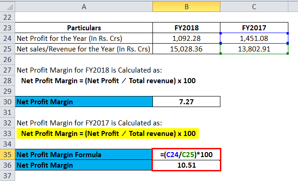Viewport: 298px width, 181px height.
Task: Click the =(C24/C25)*100 formula cell
Action: [186, 154]
